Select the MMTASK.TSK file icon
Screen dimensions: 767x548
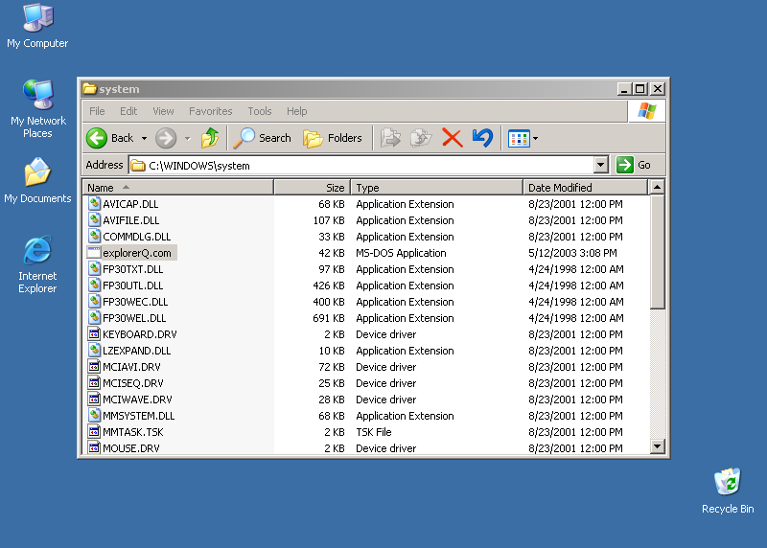pos(94,432)
